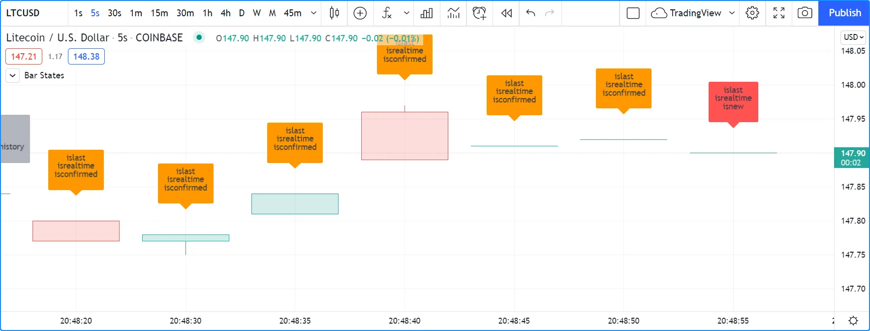870x331 pixels.
Task: Enter fullscreen mode
Action: [778, 13]
